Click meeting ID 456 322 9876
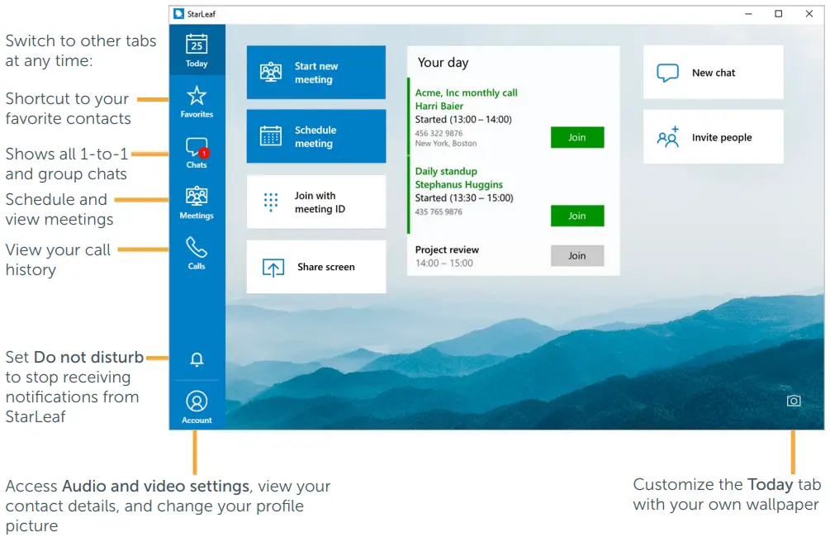The width and height of the screenshot is (830, 537). coord(439,133)
